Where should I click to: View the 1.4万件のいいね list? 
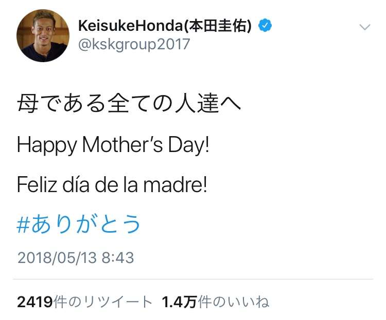click(x=216, y=302)
